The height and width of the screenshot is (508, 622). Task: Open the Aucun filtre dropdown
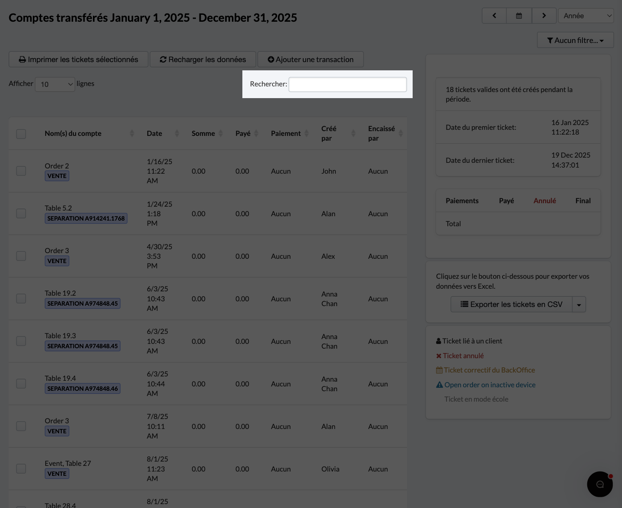(576, 40)
